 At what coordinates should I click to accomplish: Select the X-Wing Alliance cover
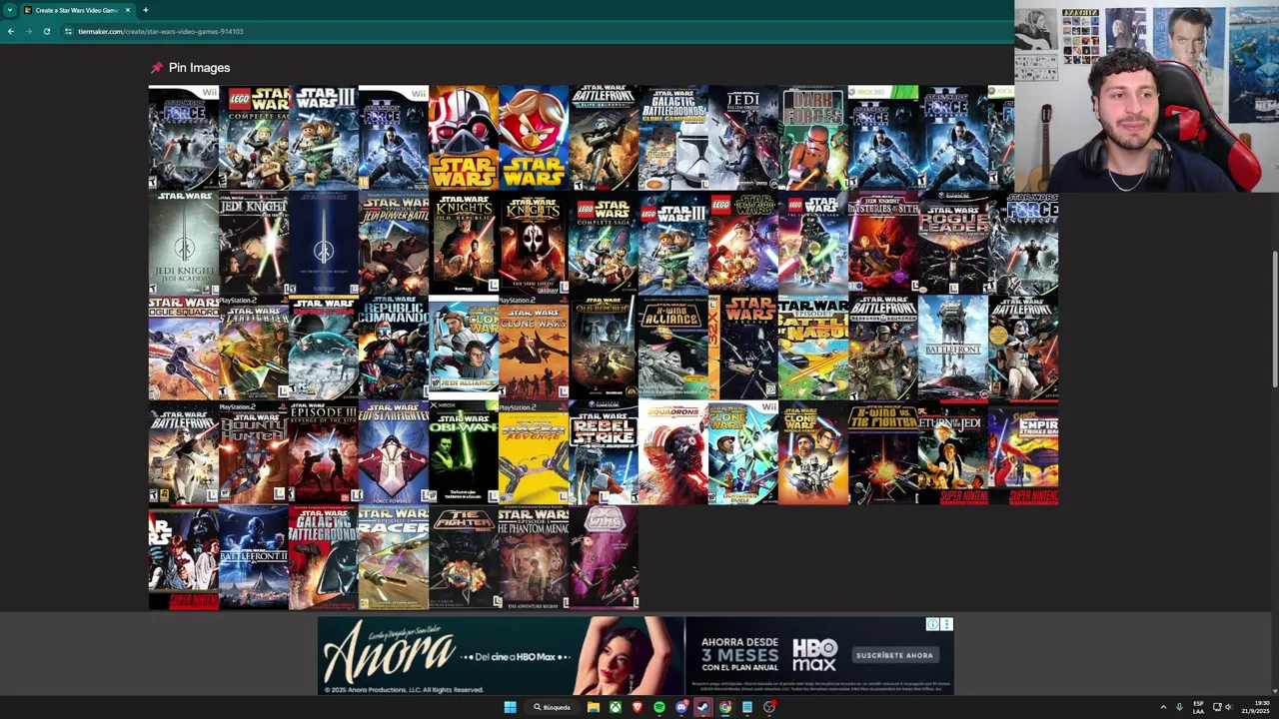click(673, 348)
